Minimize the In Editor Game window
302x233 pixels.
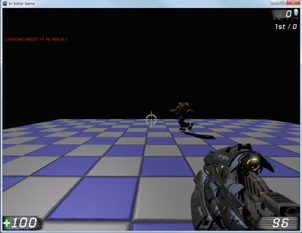point(275,2)
